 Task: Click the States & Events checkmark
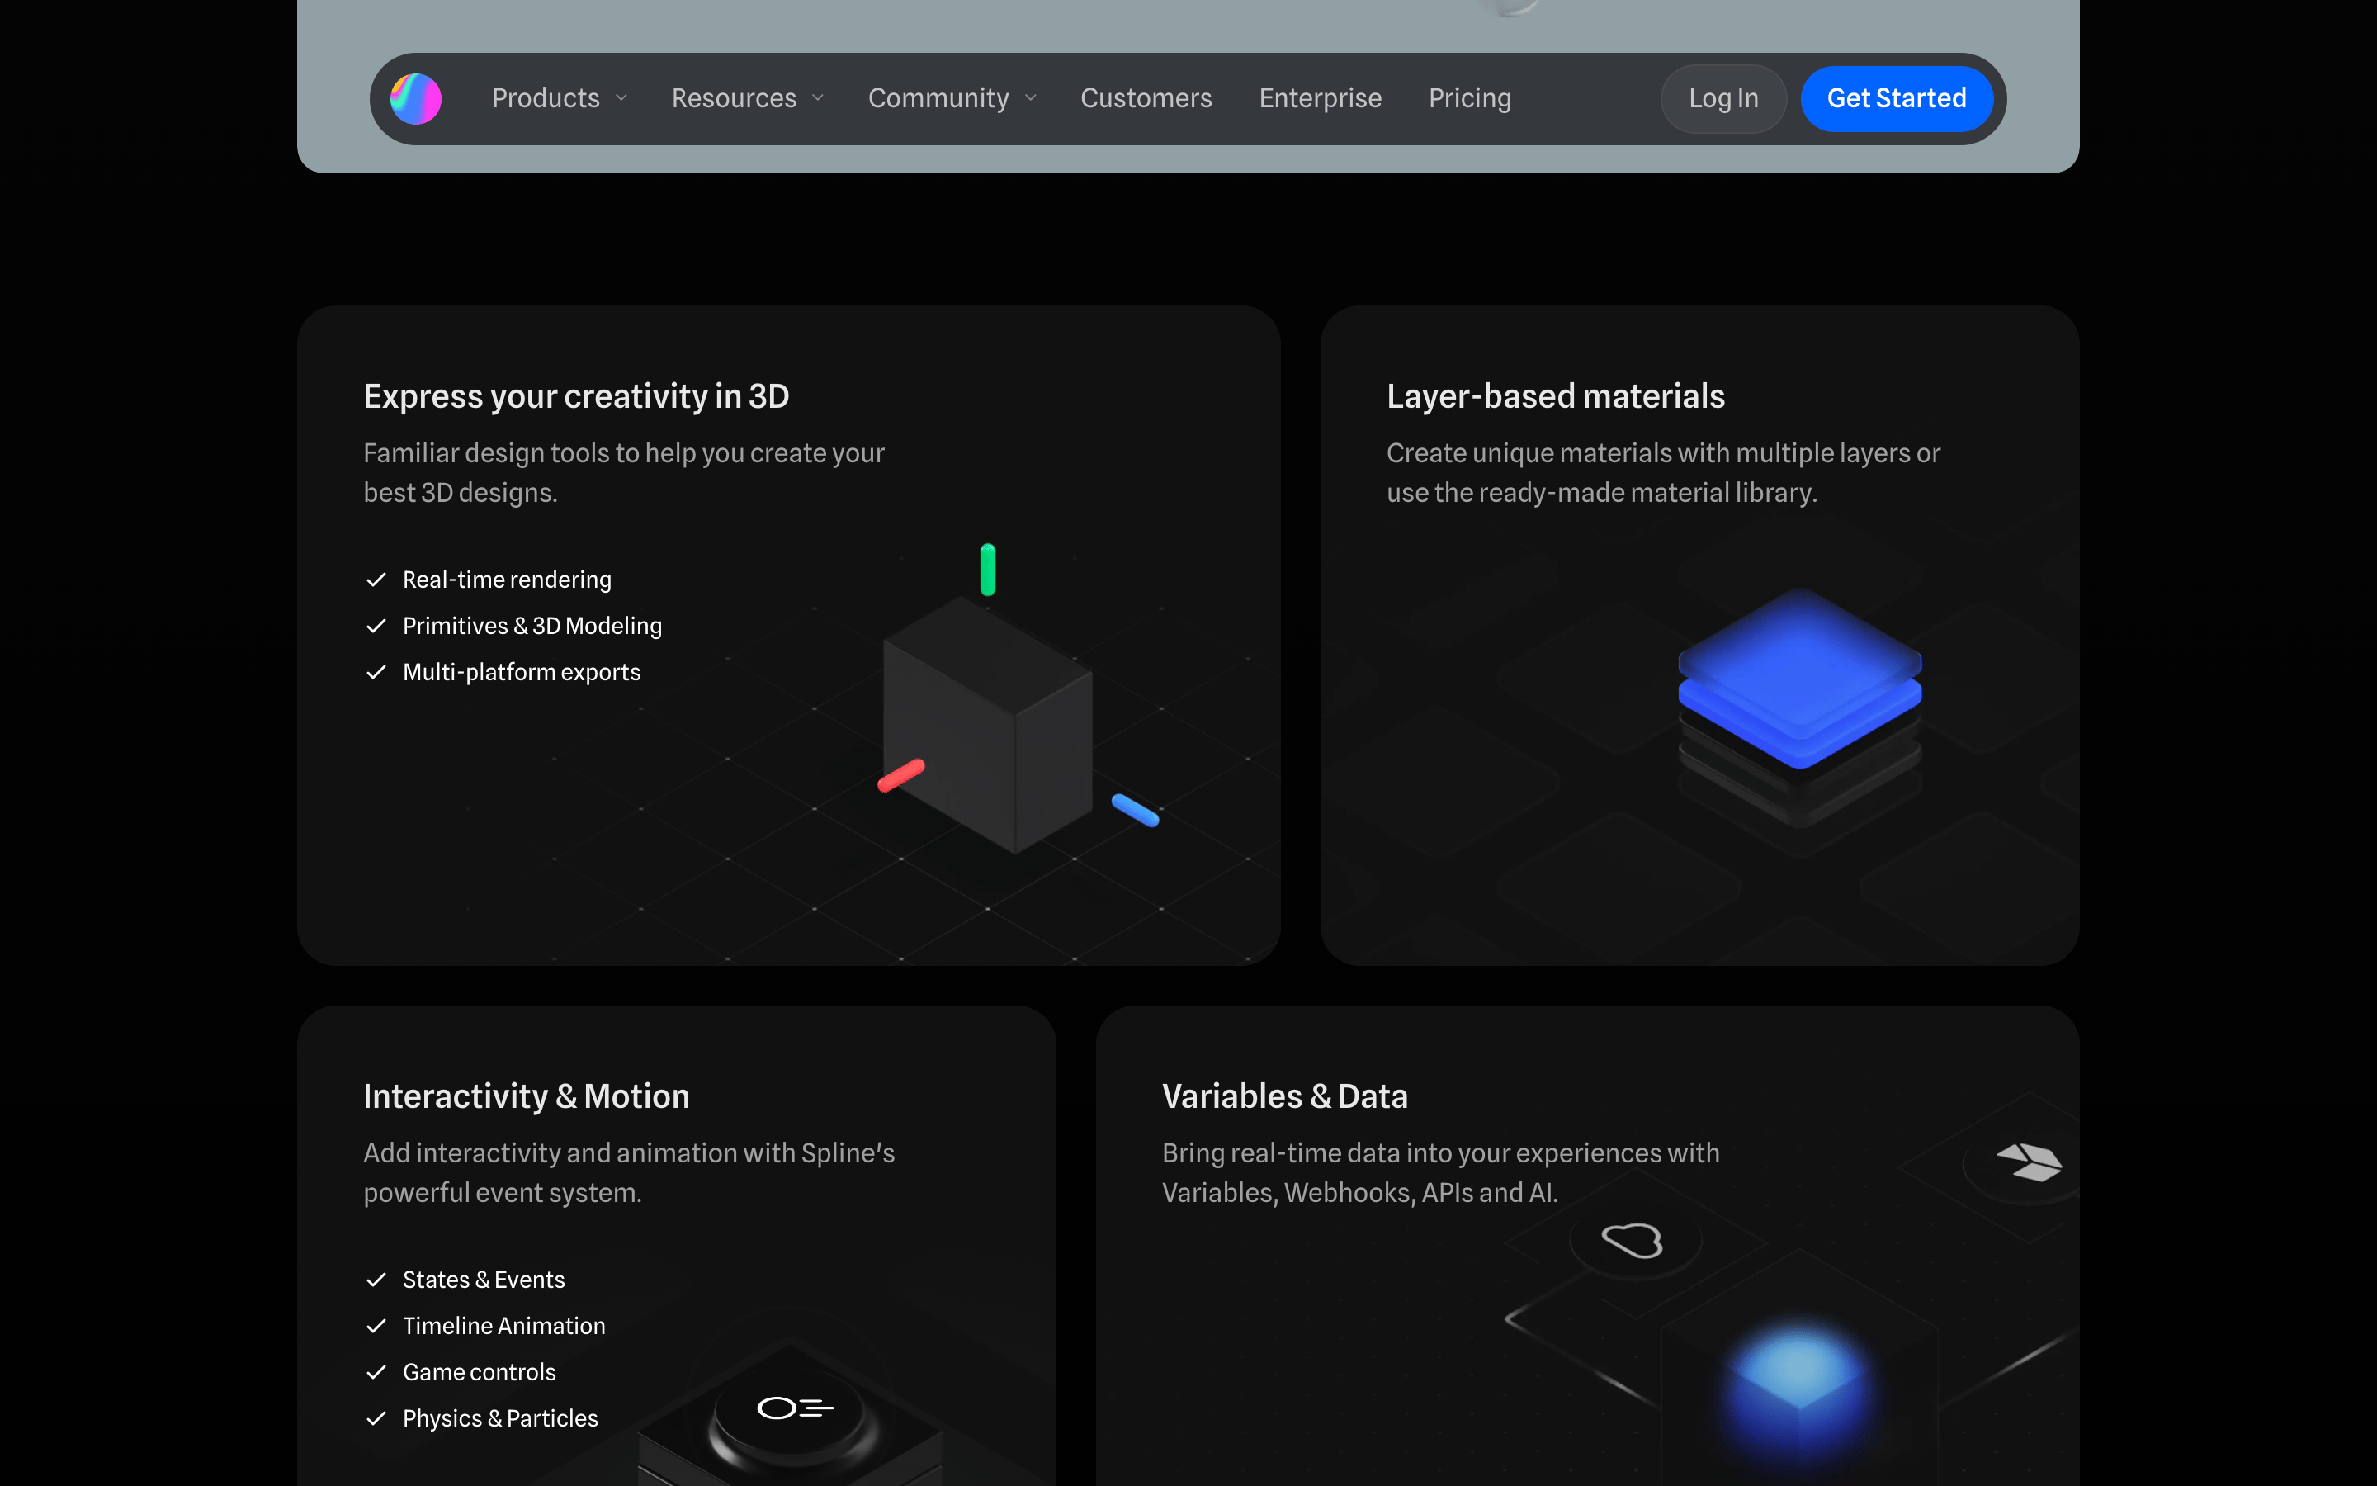376,1280
